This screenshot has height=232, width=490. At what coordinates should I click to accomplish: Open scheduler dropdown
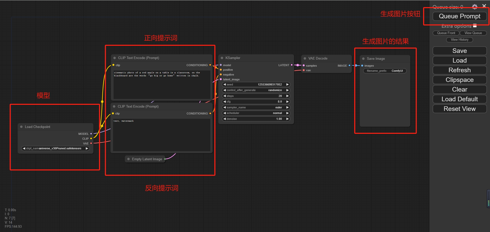coord(256,113)
